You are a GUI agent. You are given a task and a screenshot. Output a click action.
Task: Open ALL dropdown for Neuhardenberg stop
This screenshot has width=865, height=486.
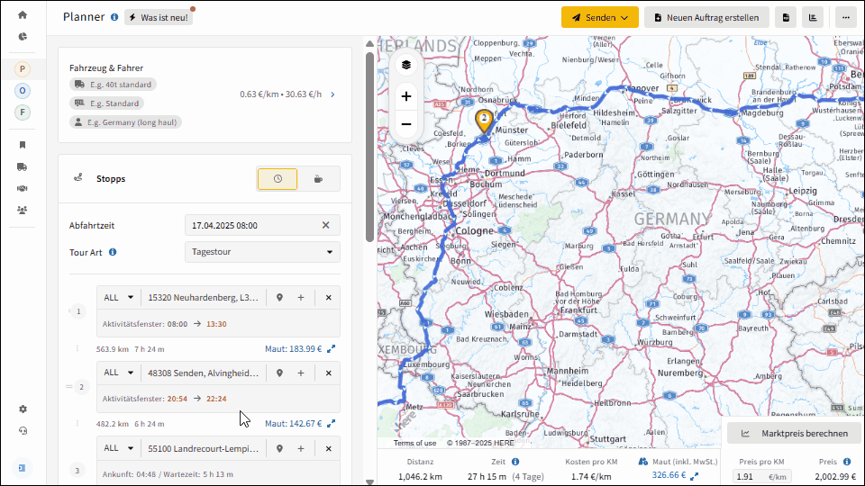[x=119, y=298]
